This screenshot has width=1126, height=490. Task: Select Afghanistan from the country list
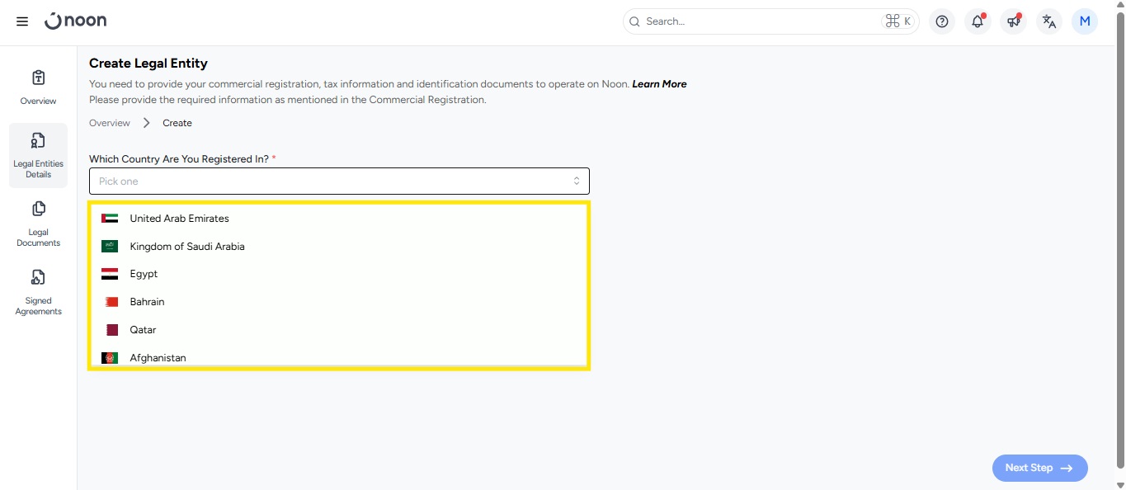pos(338,356)
